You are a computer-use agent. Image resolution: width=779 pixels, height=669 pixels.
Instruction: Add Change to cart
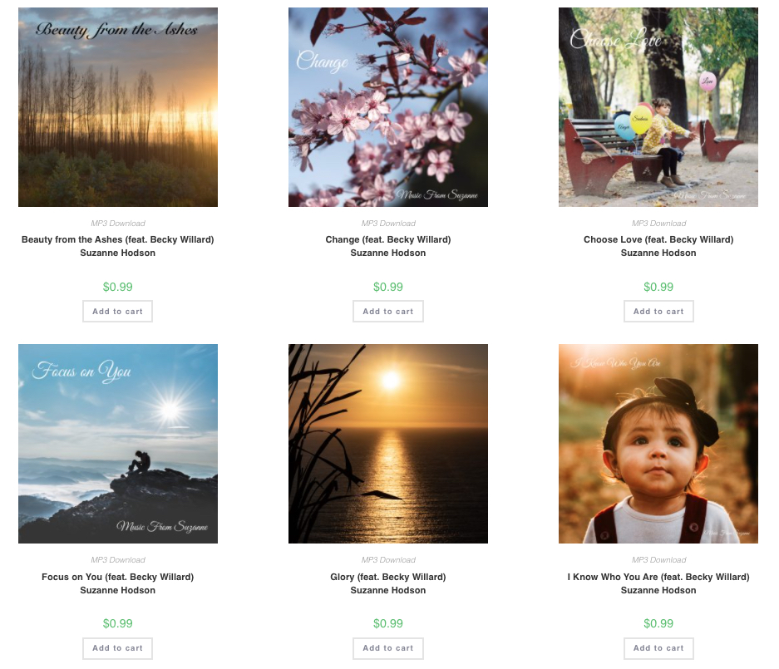pos(388,312)
